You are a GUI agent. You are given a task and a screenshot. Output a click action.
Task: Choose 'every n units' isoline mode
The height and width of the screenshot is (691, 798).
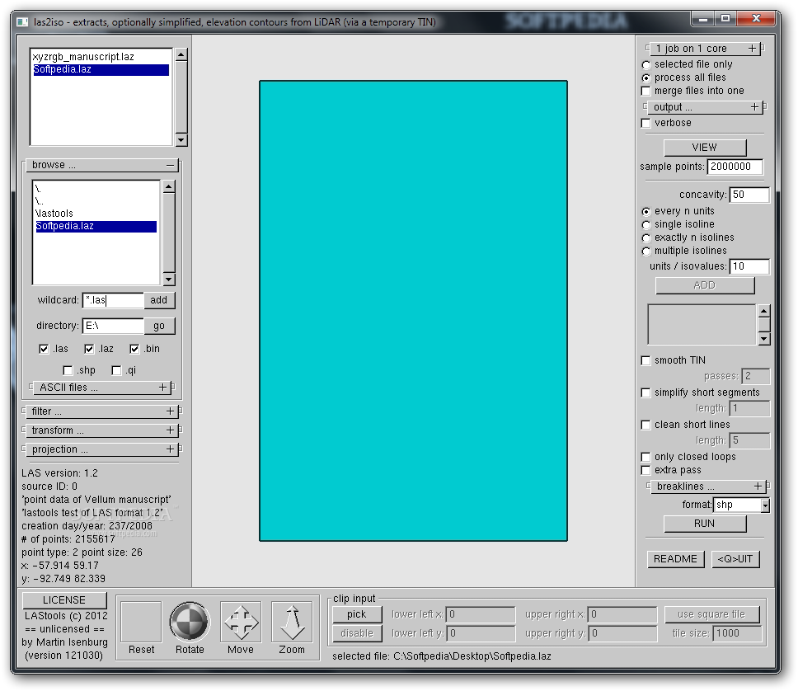(x=645, y=211)
